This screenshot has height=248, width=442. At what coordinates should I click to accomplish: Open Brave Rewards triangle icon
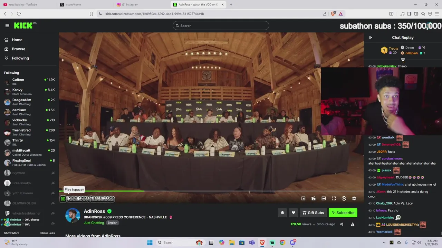340,14
